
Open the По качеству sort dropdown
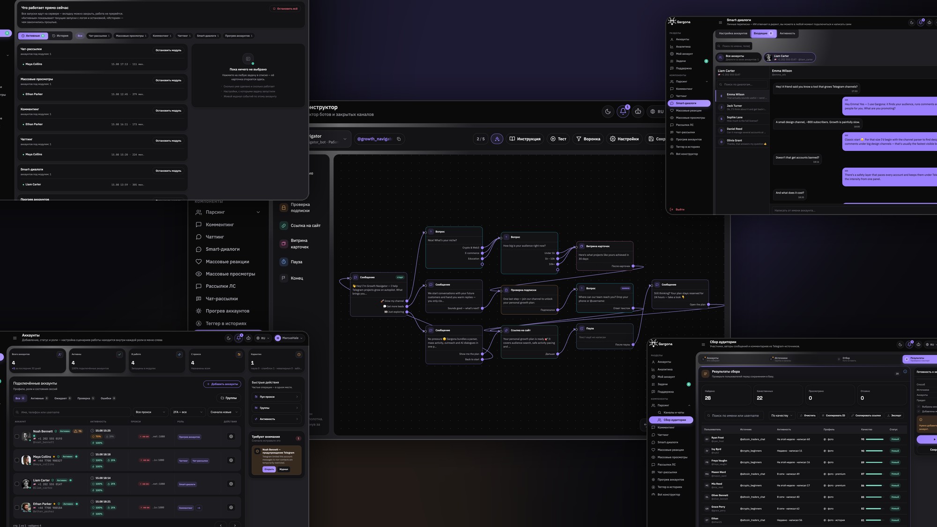[782, 416]
